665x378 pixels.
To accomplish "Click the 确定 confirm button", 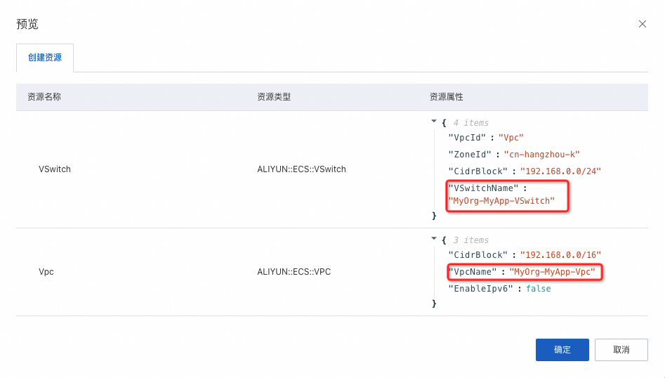I will pyautogui.click(x=562, y=350).
